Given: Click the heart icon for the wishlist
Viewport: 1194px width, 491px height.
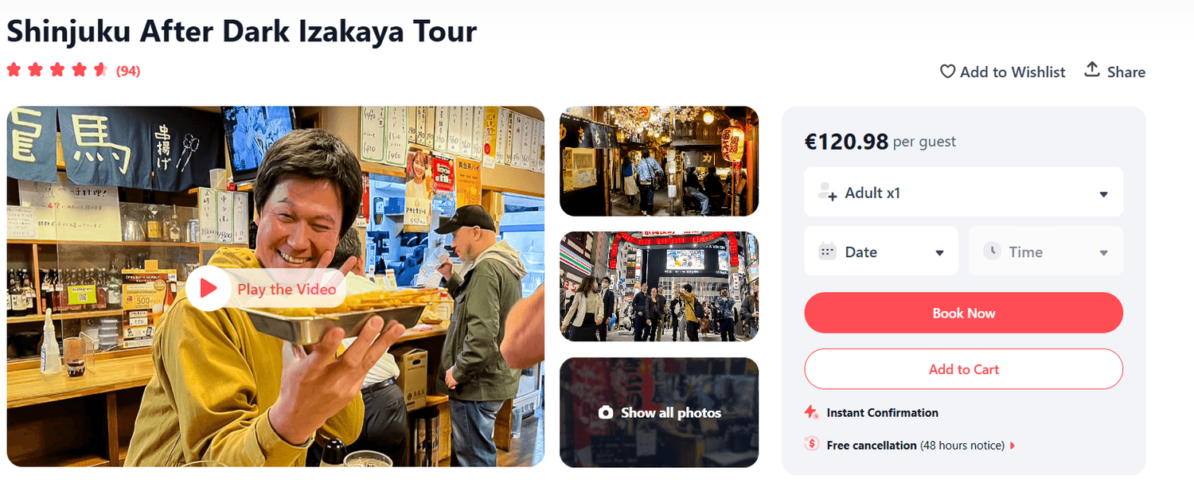Looking at the screenshot, I should tap(947, 72).
